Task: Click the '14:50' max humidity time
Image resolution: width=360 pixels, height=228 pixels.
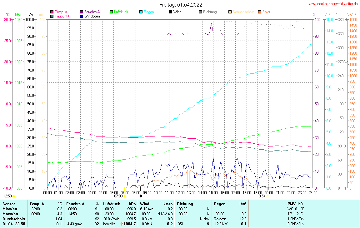Action: click(72, 214)
